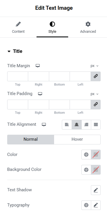
Task: Click the Title Margin responsive device icon
Action: coord(38,66)
